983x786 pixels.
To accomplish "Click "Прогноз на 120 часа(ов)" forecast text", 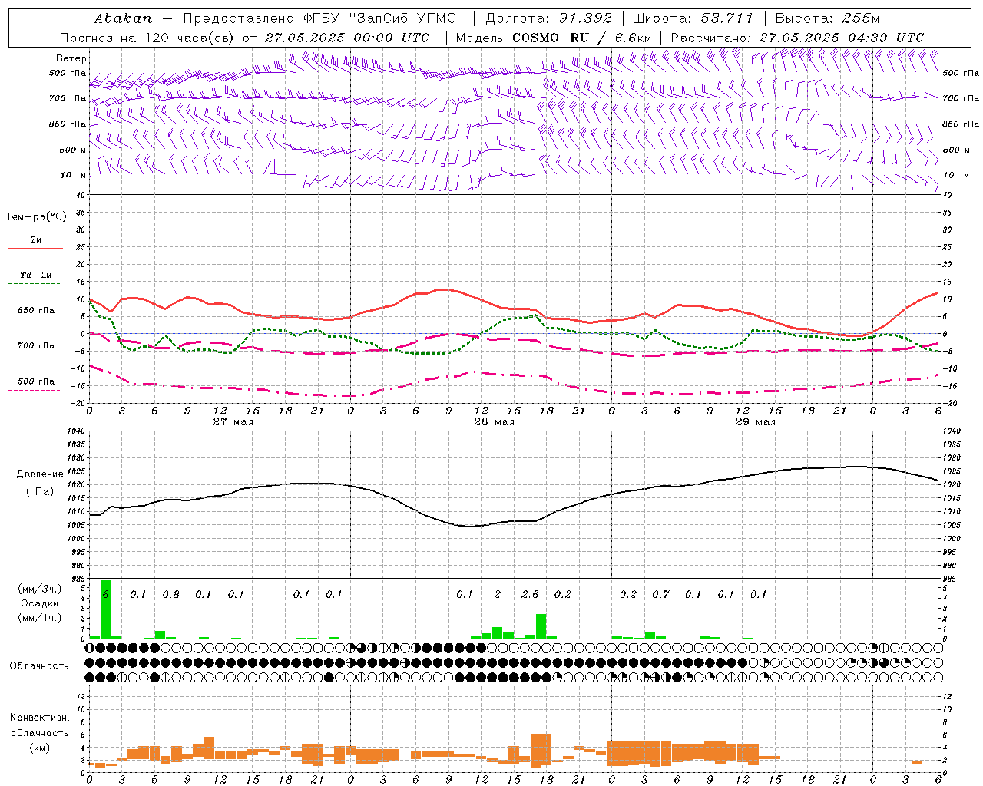I will pos(148,38).
